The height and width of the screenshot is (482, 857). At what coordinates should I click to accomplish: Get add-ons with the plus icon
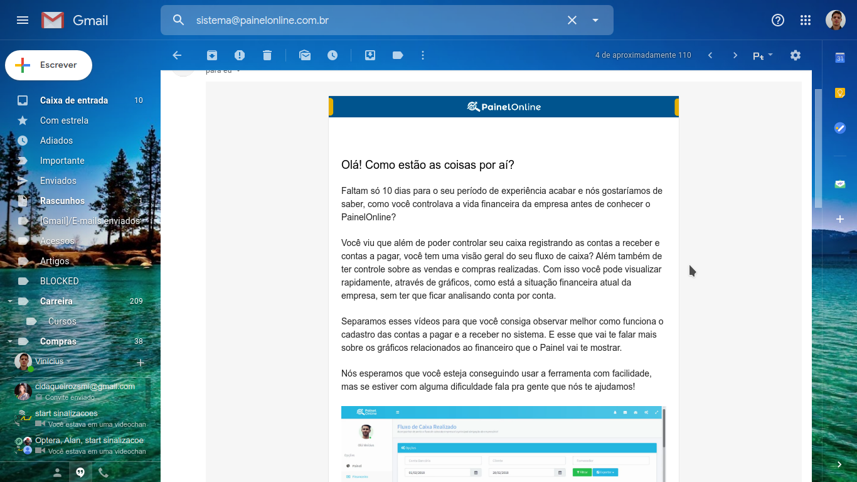click(840, 219)
